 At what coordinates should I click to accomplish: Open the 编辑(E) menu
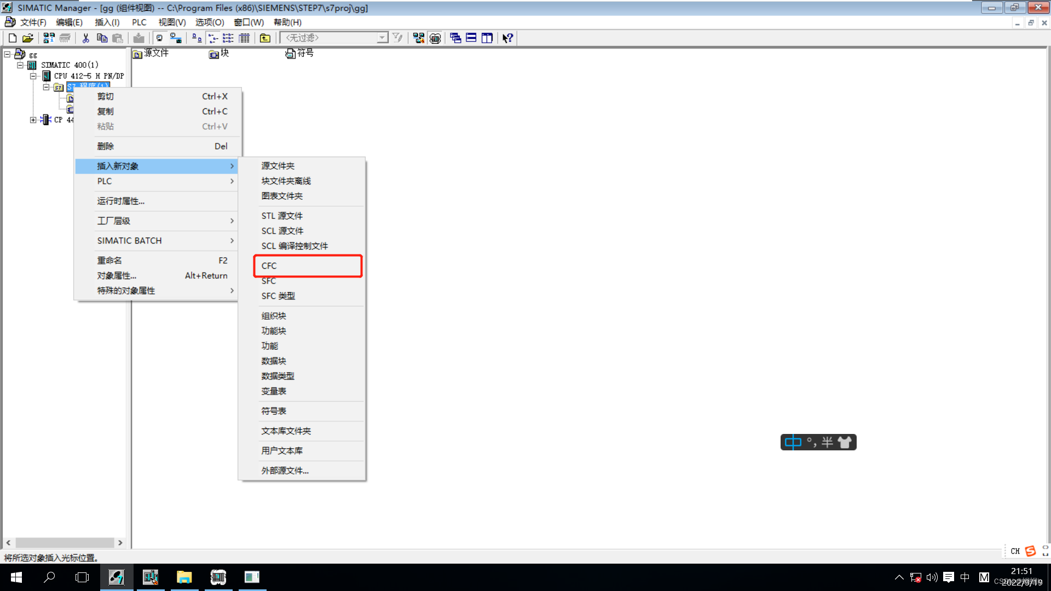point(69,22)
